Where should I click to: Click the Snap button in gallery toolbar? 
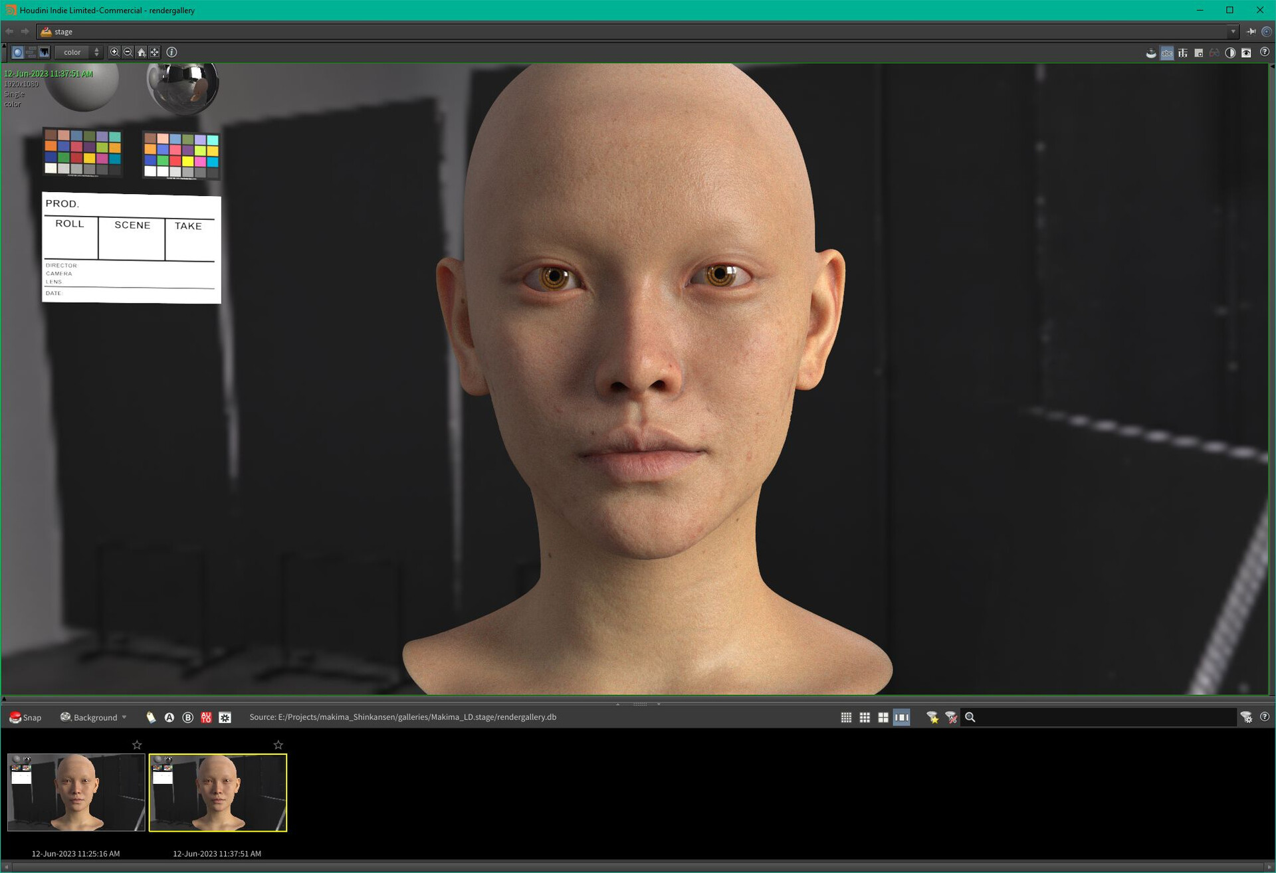27,717
